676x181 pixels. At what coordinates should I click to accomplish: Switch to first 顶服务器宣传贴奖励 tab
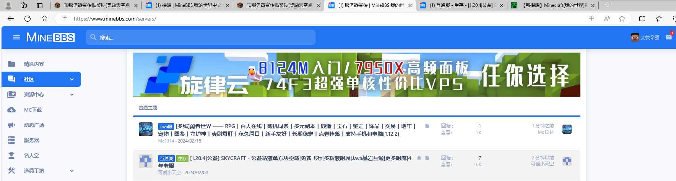point(96,5)
